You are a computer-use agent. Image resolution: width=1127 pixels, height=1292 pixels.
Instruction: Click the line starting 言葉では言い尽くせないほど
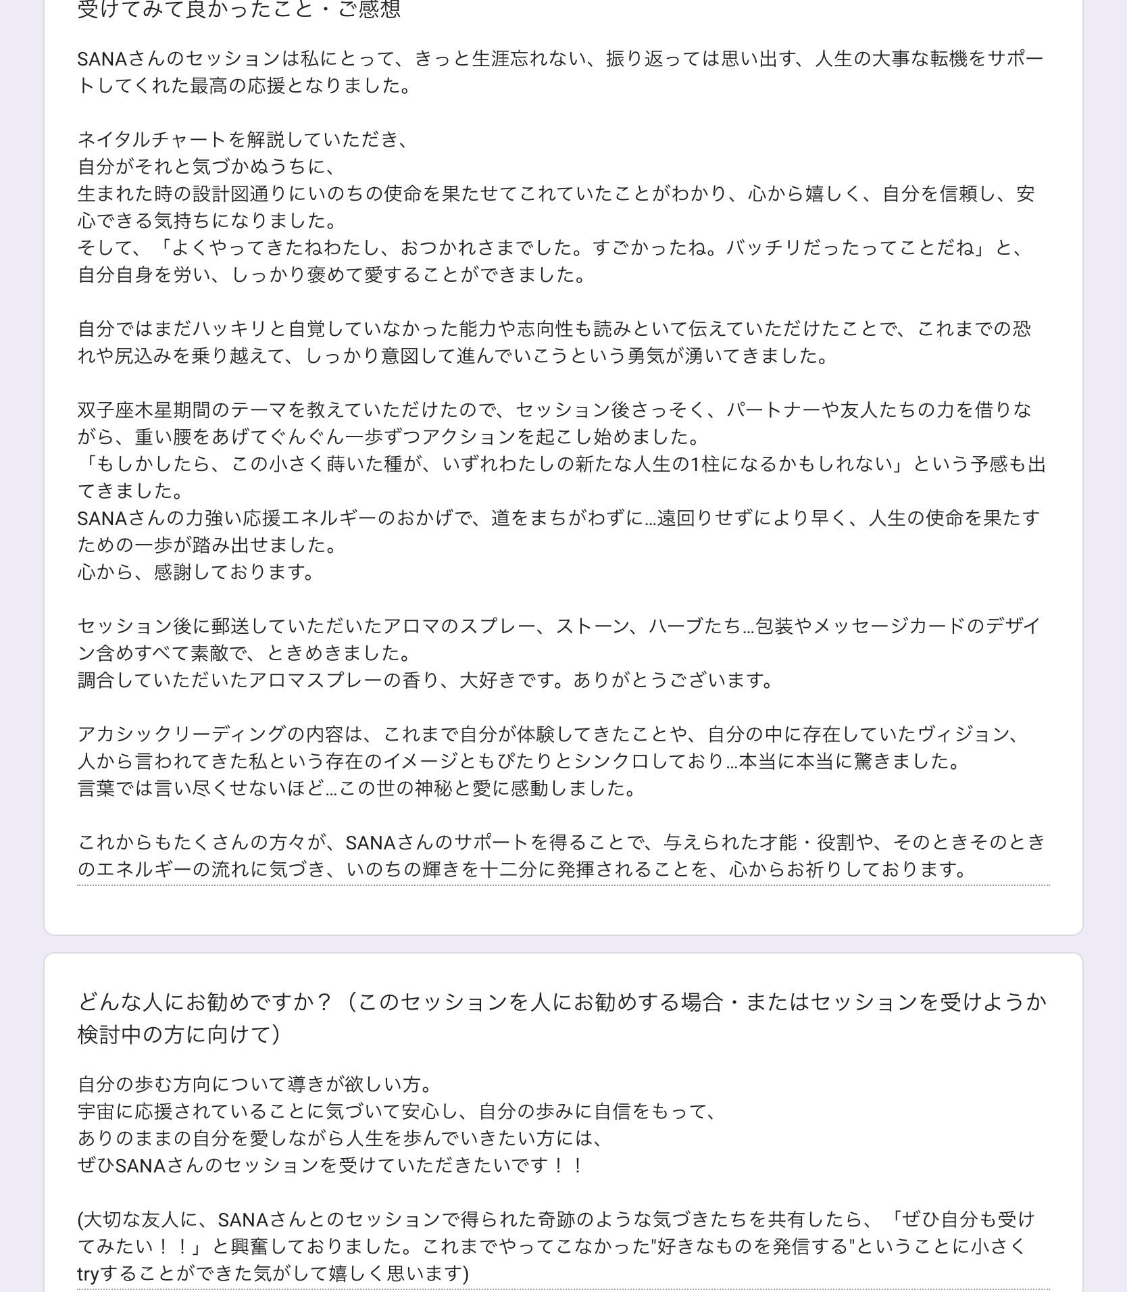[357, 789]
